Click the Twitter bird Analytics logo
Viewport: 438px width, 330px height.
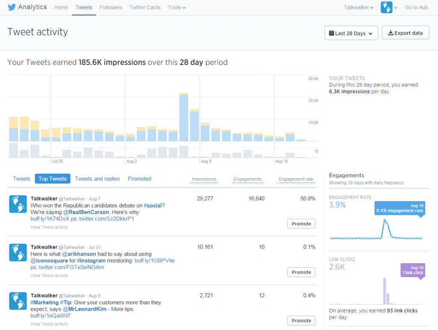coord(11,7)
